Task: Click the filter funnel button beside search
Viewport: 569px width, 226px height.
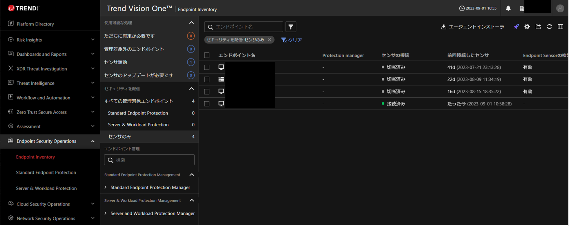Action: point(291,27)
